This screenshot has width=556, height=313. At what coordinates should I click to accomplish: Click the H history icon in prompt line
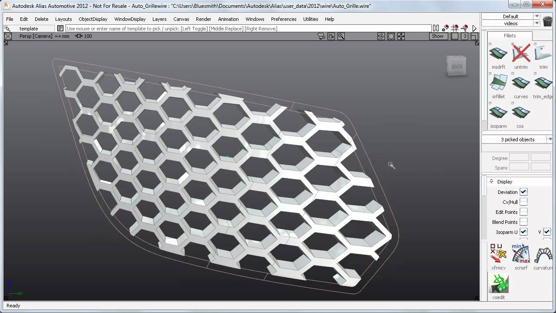436,28
